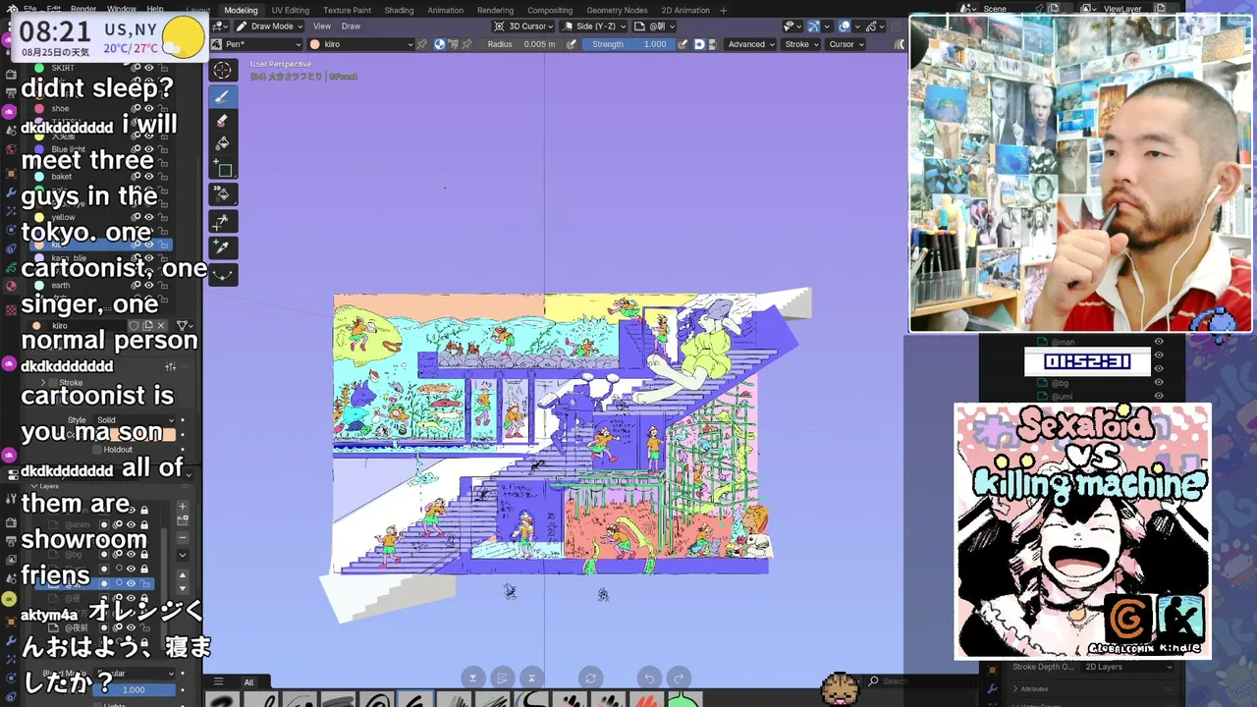Open the Advanced brush settings dropdown
1257x707 pixels.
click(750, 44)
